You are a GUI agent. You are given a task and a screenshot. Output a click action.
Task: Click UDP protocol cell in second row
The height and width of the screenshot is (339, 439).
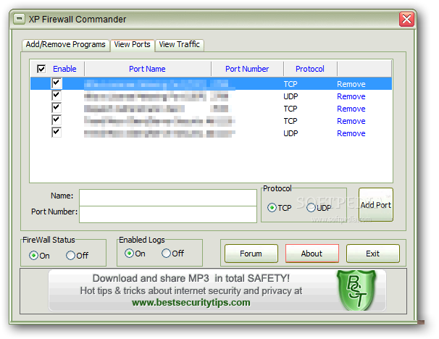tap(290, 96)
